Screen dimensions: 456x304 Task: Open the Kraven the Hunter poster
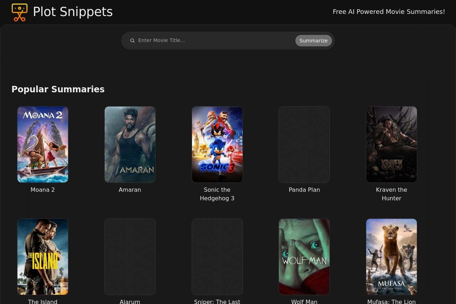392,144
